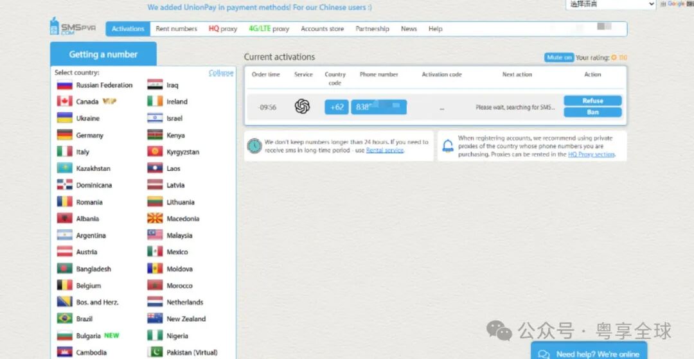694x359 pixels.
Task: Choose Pakistan (Virtual) from country list
Action: point(192,353)
